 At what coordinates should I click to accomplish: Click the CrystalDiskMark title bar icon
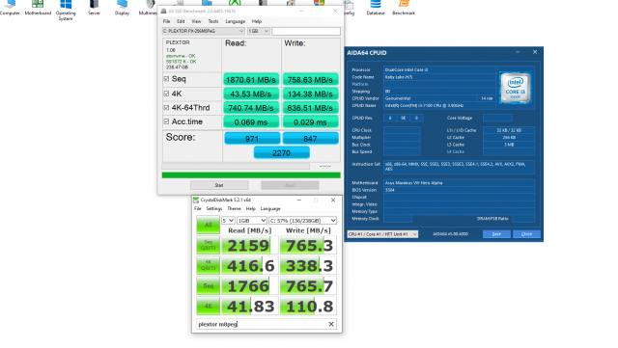pyautogui.click(x=196, y=200)
